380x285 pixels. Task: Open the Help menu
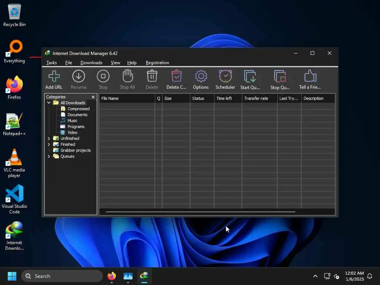[x=132, y=63]
